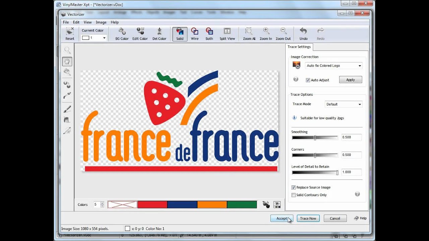This screenshot has width=429, height=241.
Task: Click the Level of Detail value field
Action: click(351, 172)
